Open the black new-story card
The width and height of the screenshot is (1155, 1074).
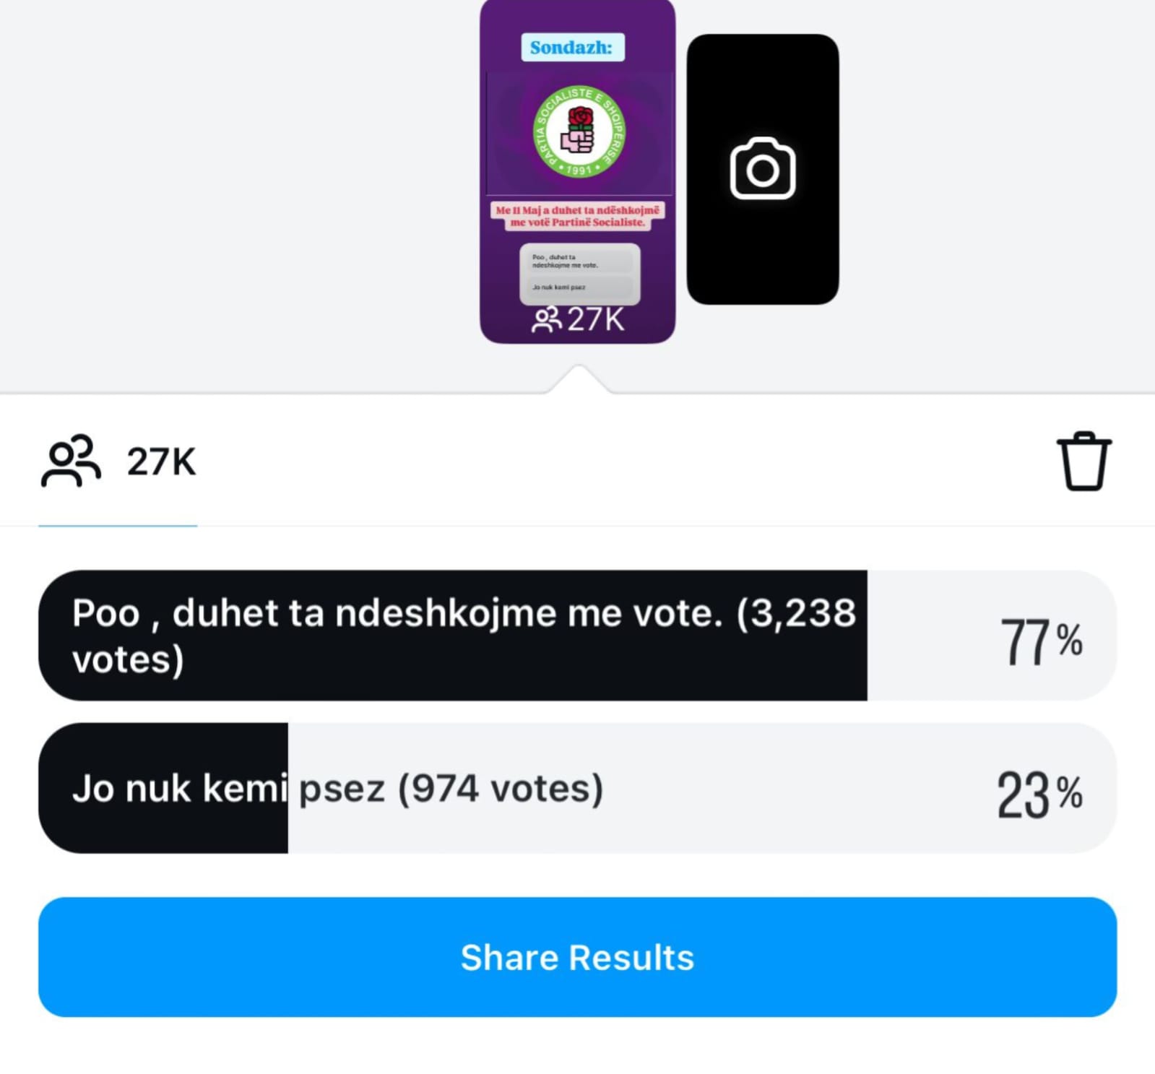(763, 169)
